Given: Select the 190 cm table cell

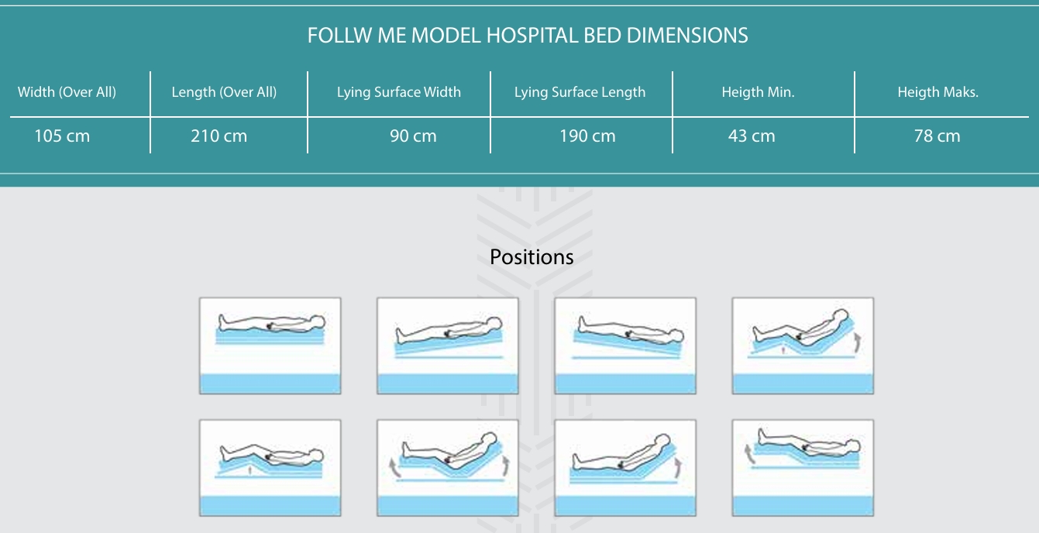Looking at the screenshot, I should [587, 136].
